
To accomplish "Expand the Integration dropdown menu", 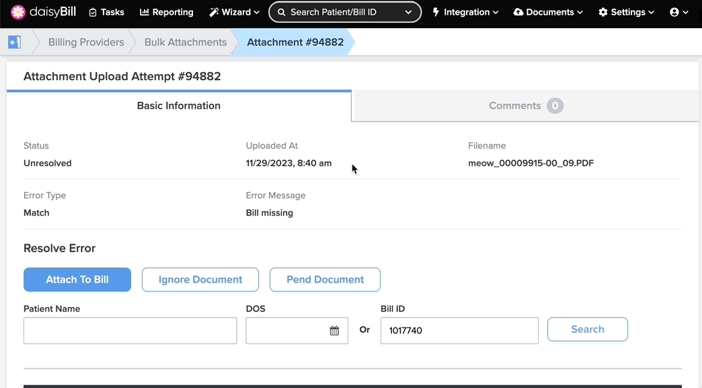I will (x=465, y=12).
